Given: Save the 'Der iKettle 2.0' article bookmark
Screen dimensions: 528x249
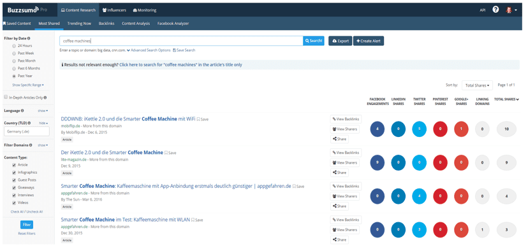Looking at the screenshot, I should (x=170, y=153).
